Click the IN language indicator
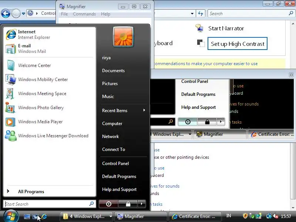296x222 pixels. [229, 216]
